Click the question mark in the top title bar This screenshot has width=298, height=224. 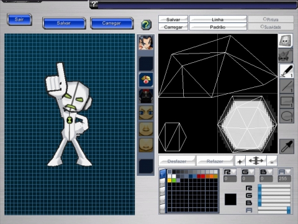(94, 4)
